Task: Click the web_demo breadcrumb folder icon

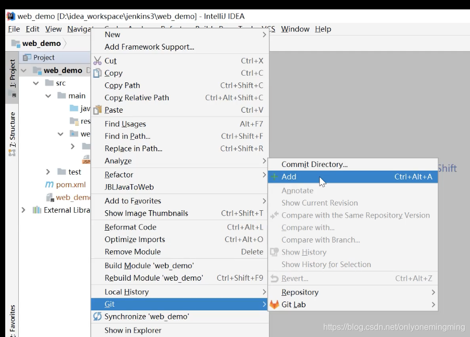Action: pyautogui.click(x=16, y=43)
